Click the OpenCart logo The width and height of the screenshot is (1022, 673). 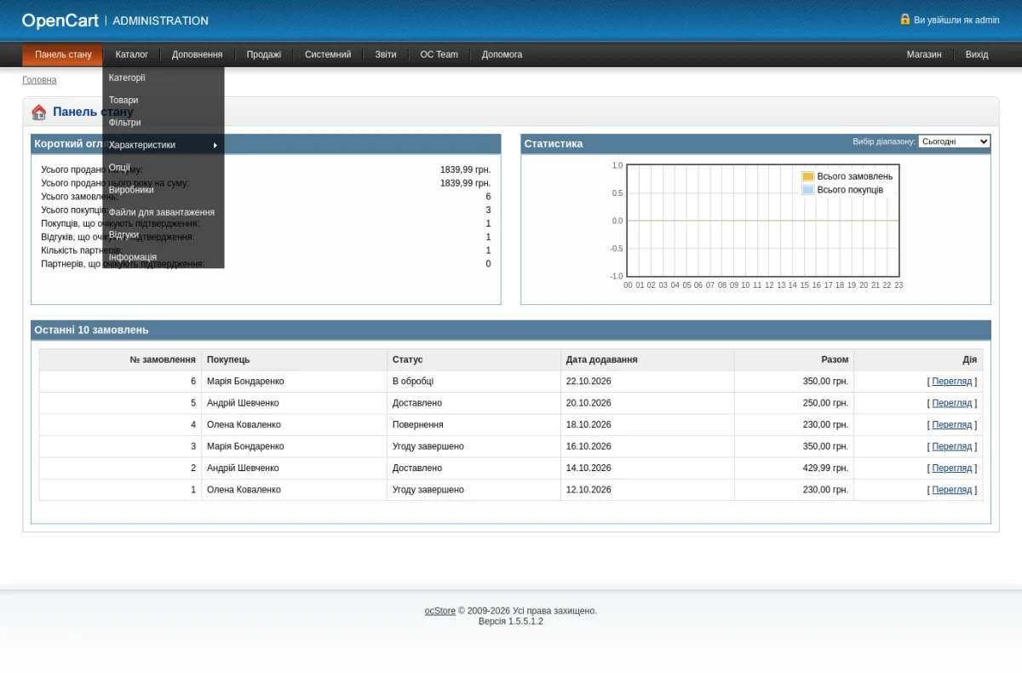pyautogui.click(x=60, y=20)
